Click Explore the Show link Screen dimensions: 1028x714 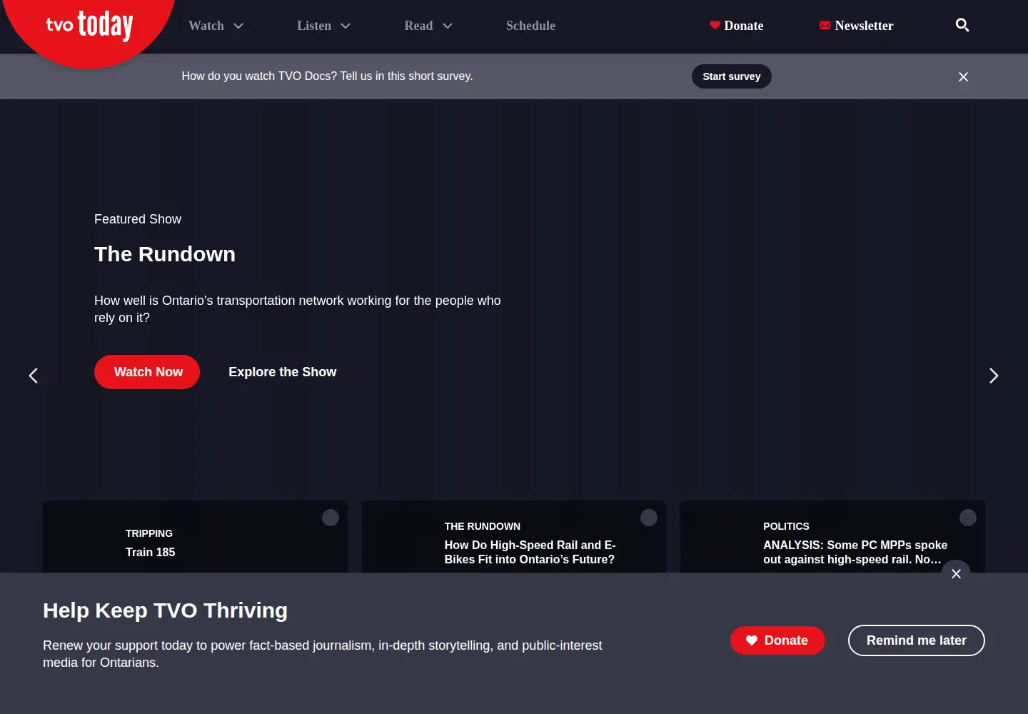[x=282, y=372]
